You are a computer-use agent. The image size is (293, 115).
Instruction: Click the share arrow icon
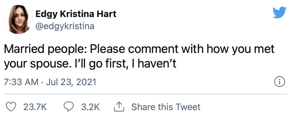pos(119,106)
